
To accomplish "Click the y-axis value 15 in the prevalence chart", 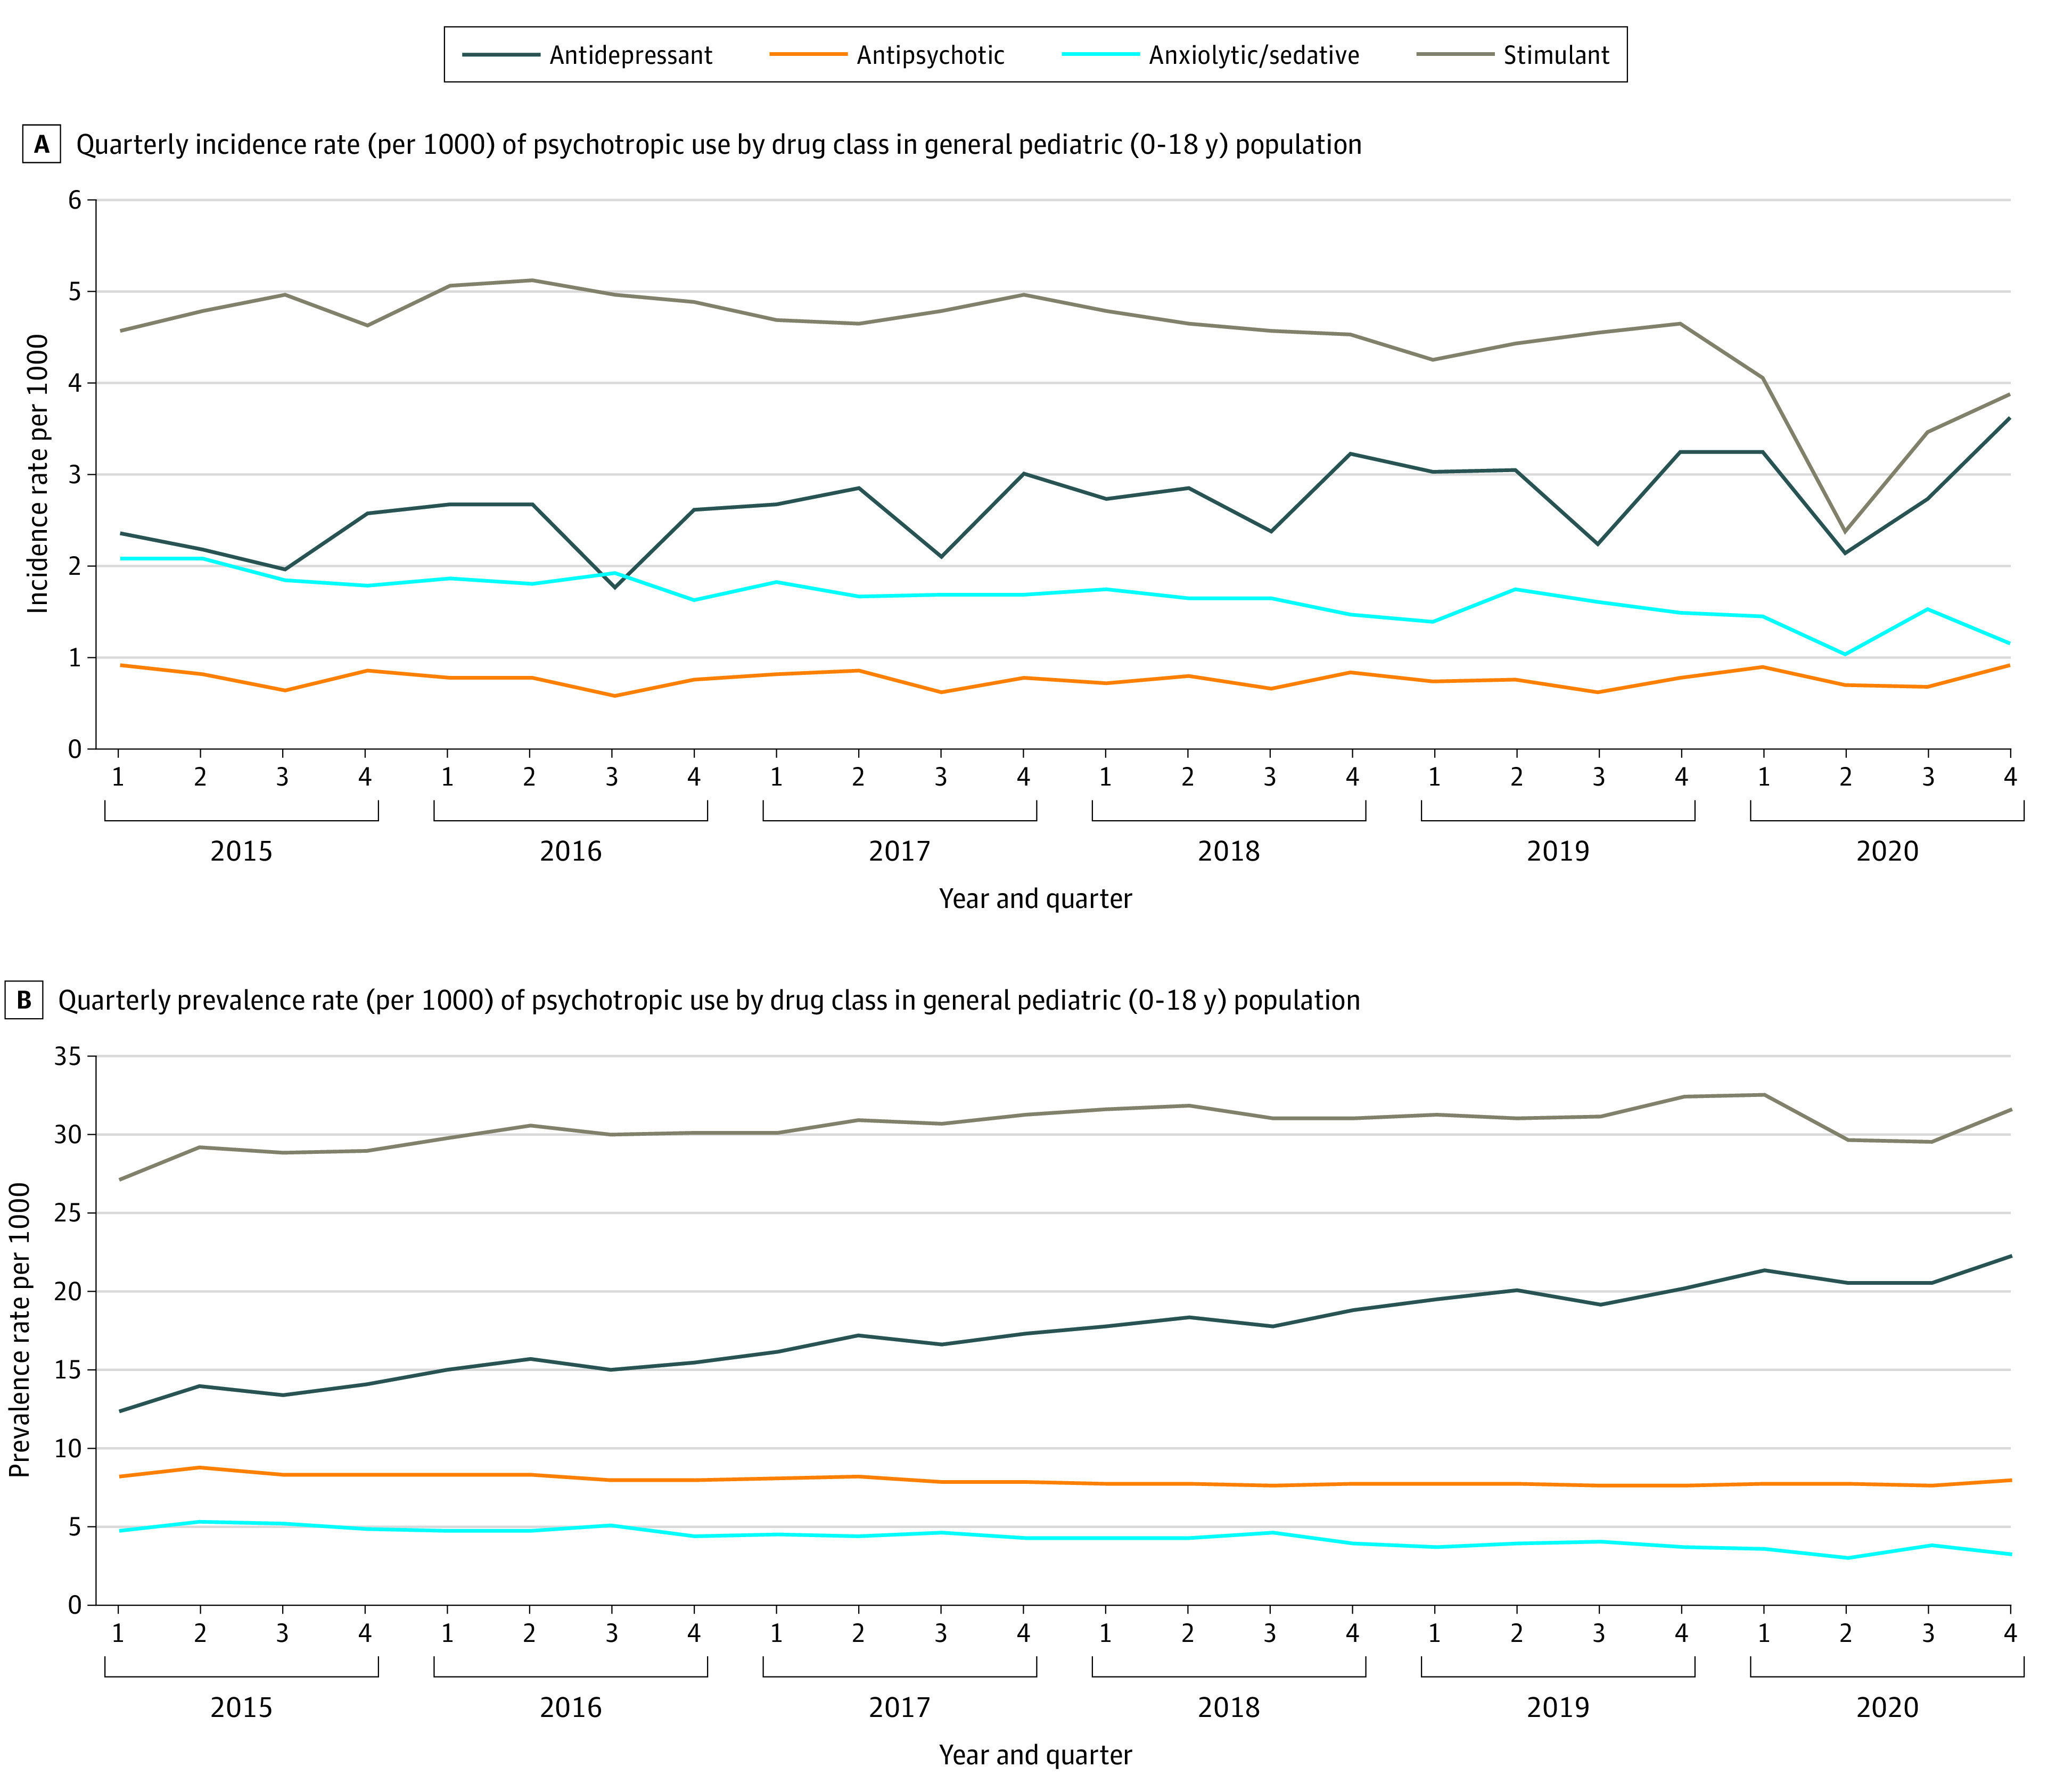I will point(68,1370).
